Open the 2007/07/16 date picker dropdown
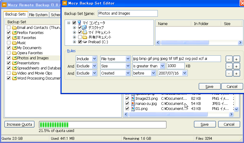The image size is (244, 143). (184, 73)
